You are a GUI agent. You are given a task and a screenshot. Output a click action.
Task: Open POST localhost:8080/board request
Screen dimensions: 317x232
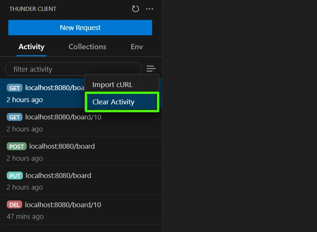click(81, 151)
